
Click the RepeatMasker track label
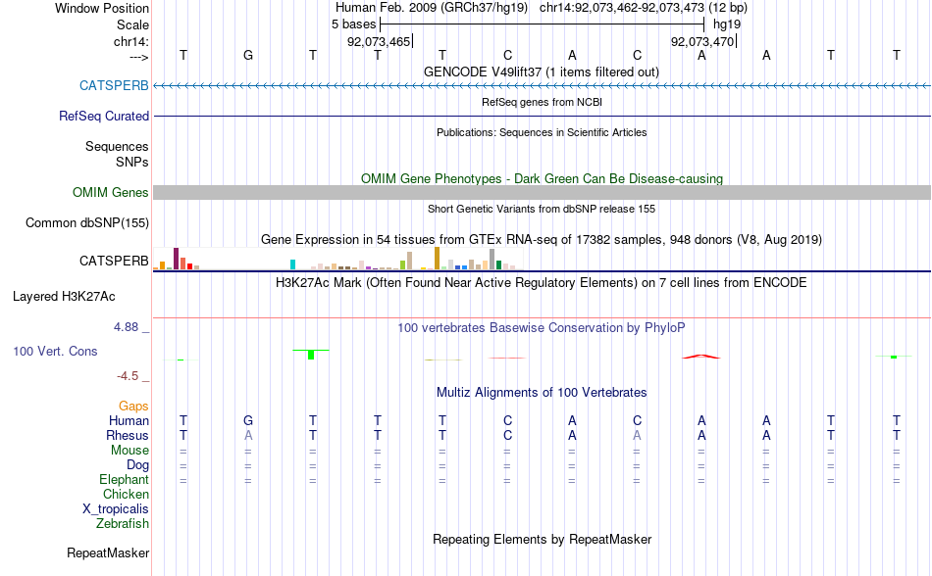[108, 552]
